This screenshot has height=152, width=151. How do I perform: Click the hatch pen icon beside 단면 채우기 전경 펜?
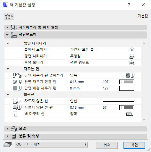click(x=17, y=82)
